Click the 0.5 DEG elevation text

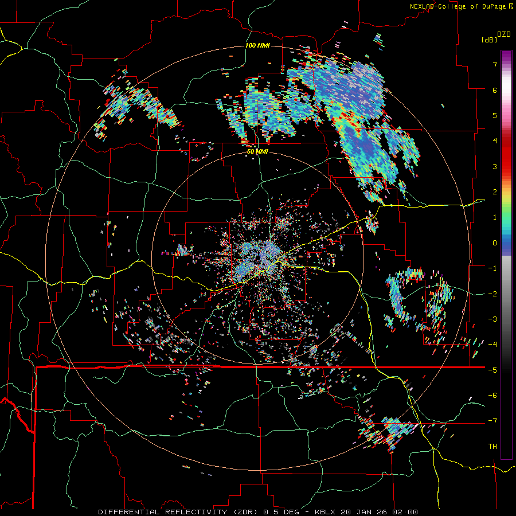[x=282, y=512]
